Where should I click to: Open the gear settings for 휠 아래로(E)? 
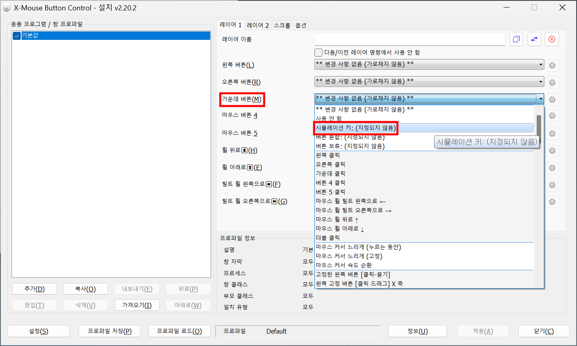click(552, 168)
